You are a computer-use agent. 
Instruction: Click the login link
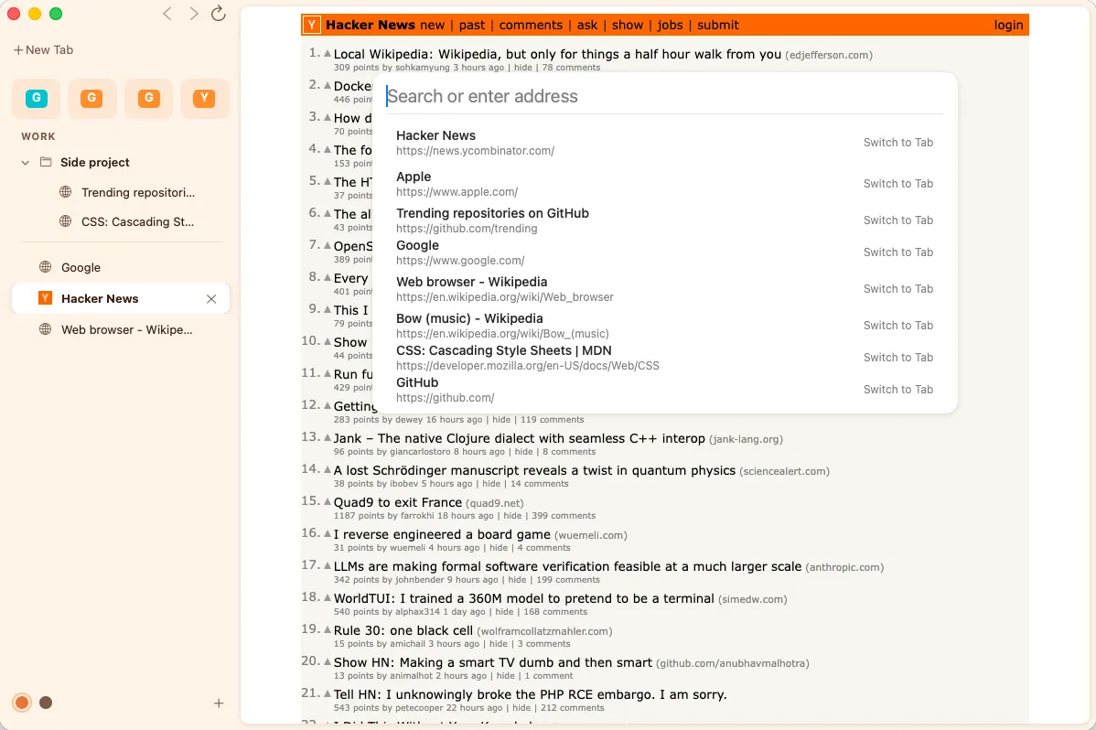(x=1008, y=26)
